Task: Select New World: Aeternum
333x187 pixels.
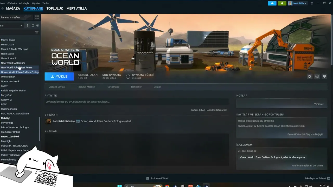Action: tap(13, 63)
